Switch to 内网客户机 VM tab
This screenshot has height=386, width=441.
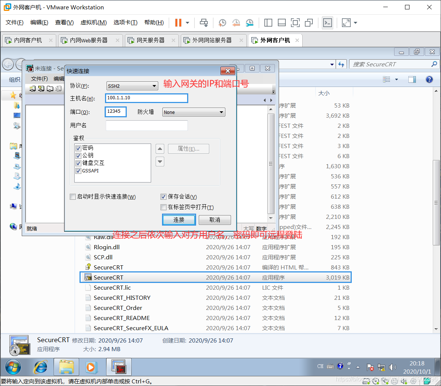point(28,40)
